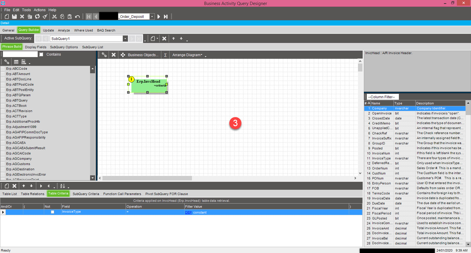Screen dimensions: 471x253
Task: Move active subquery up arrow
Action: pyautogui.click(x=174, y=39)
